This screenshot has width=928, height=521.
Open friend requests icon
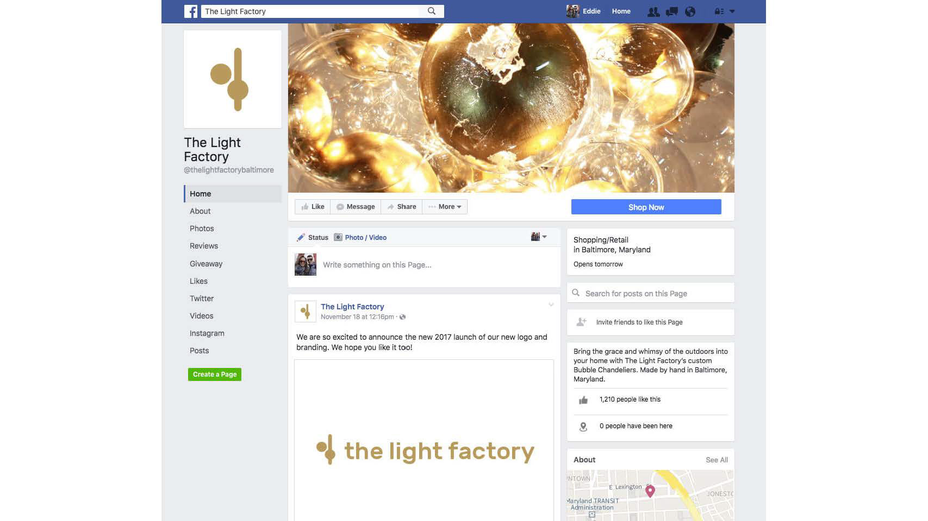(x=653, y=11)
